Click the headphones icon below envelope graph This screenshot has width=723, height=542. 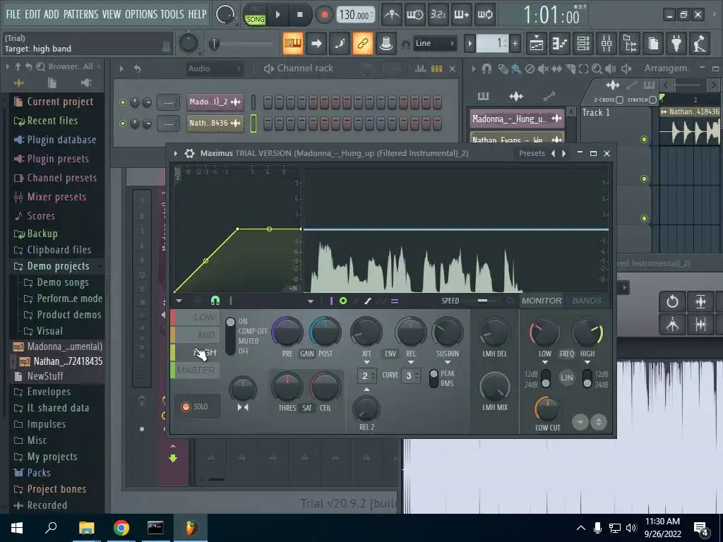tap(215, 301)
